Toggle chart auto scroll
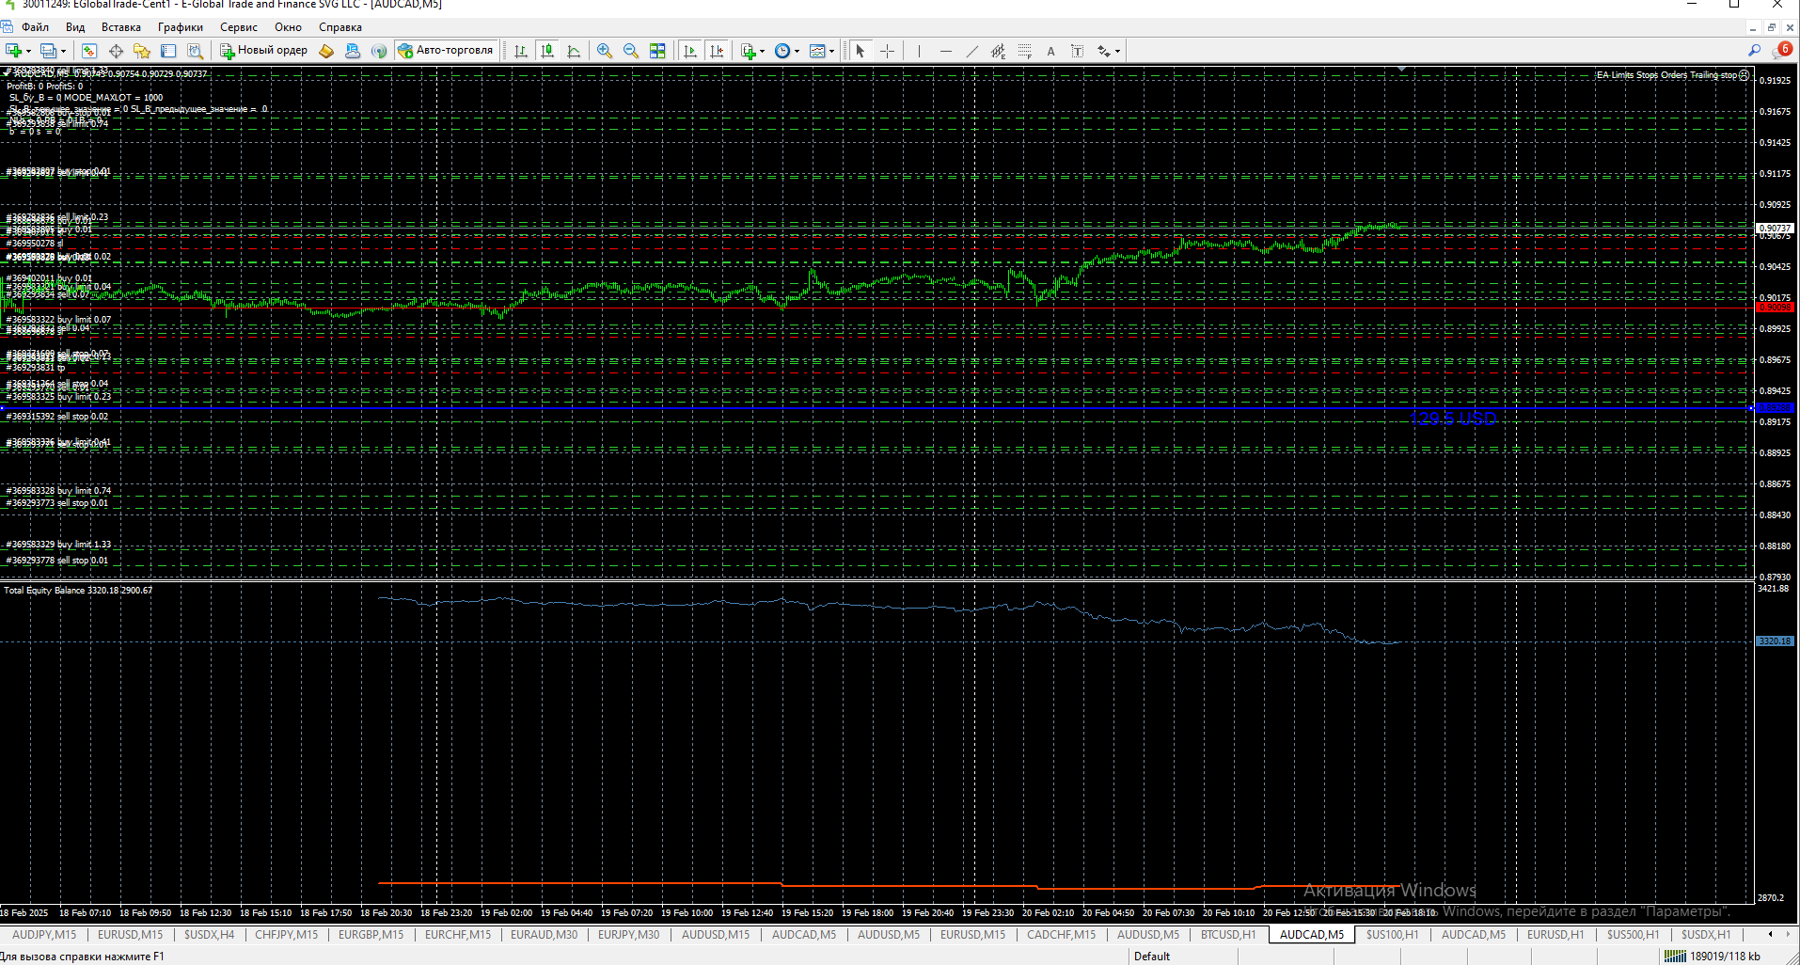1800x965 pixels. point(689,51)
